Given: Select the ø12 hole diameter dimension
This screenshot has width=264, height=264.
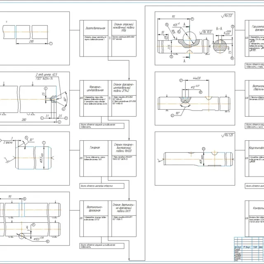Looking at the screenshot, I should [x=195, y=87].
